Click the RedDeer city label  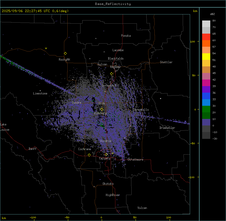click(x=115, y=67)
